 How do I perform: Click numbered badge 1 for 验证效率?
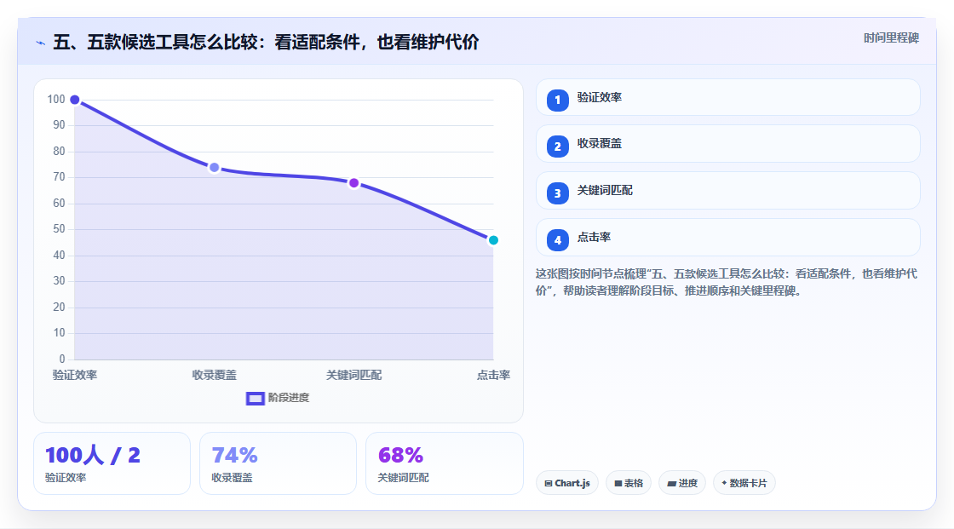coord(557,100)
